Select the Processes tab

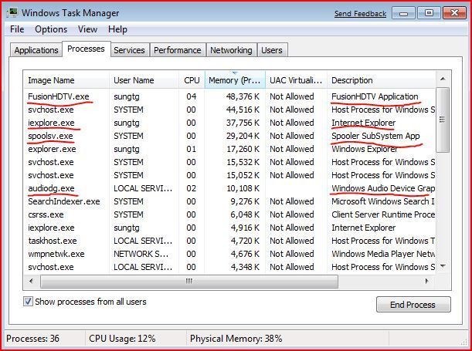click(x=86, y=49)
